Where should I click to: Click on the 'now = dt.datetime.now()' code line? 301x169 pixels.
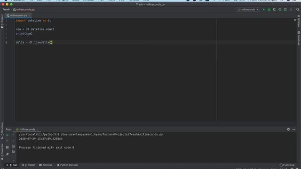tap(35, 29)
